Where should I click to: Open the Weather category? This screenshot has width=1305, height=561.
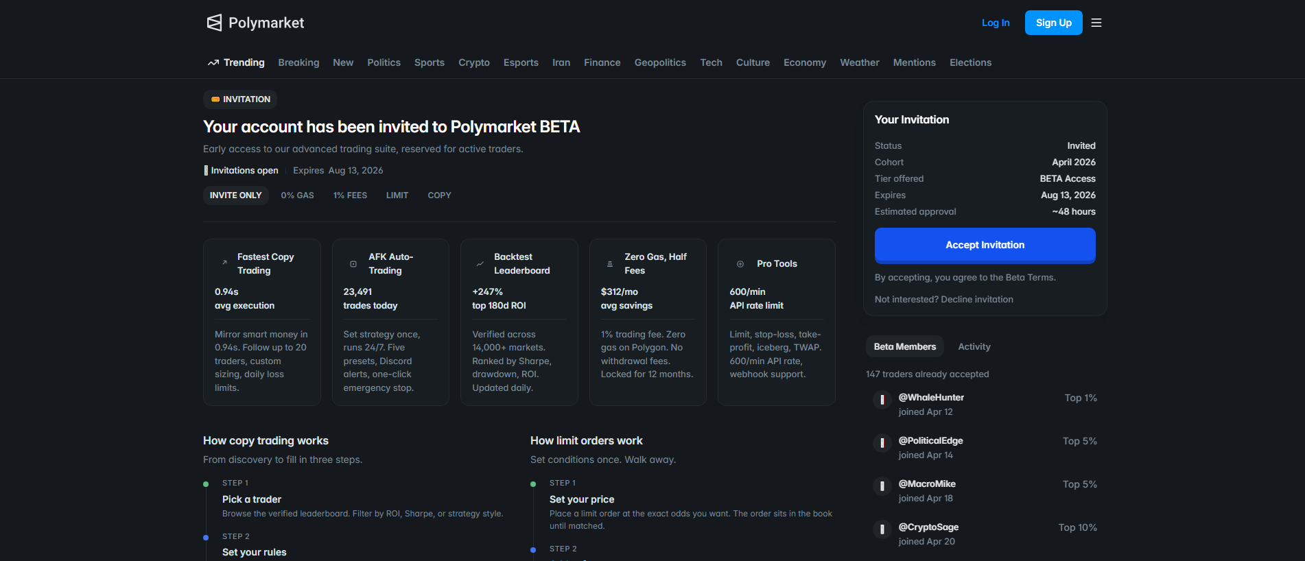click(x=860, y=62)
